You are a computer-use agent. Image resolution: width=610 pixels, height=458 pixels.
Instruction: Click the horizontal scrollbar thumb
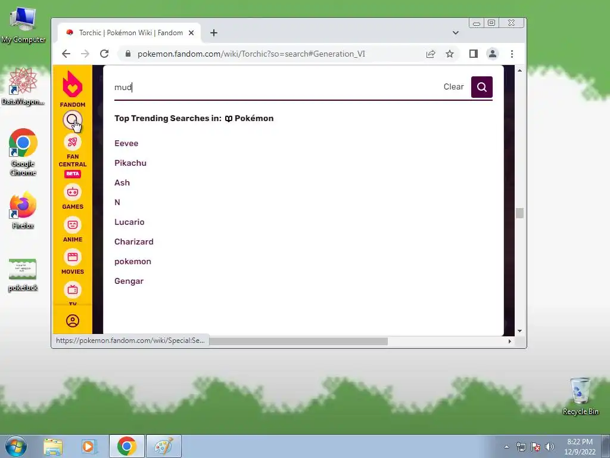tap(298, 341)
